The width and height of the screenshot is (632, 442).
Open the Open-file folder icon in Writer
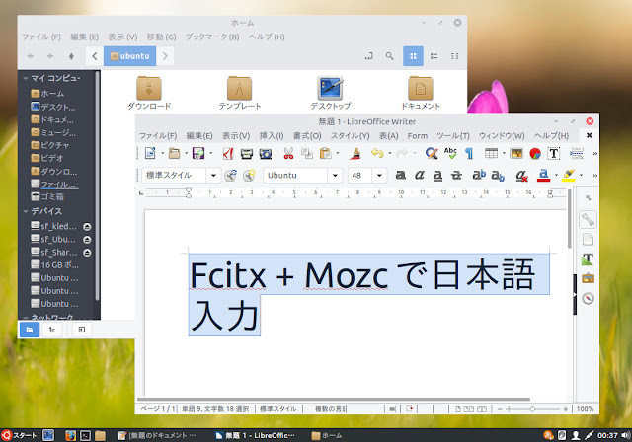pos(175,153)
